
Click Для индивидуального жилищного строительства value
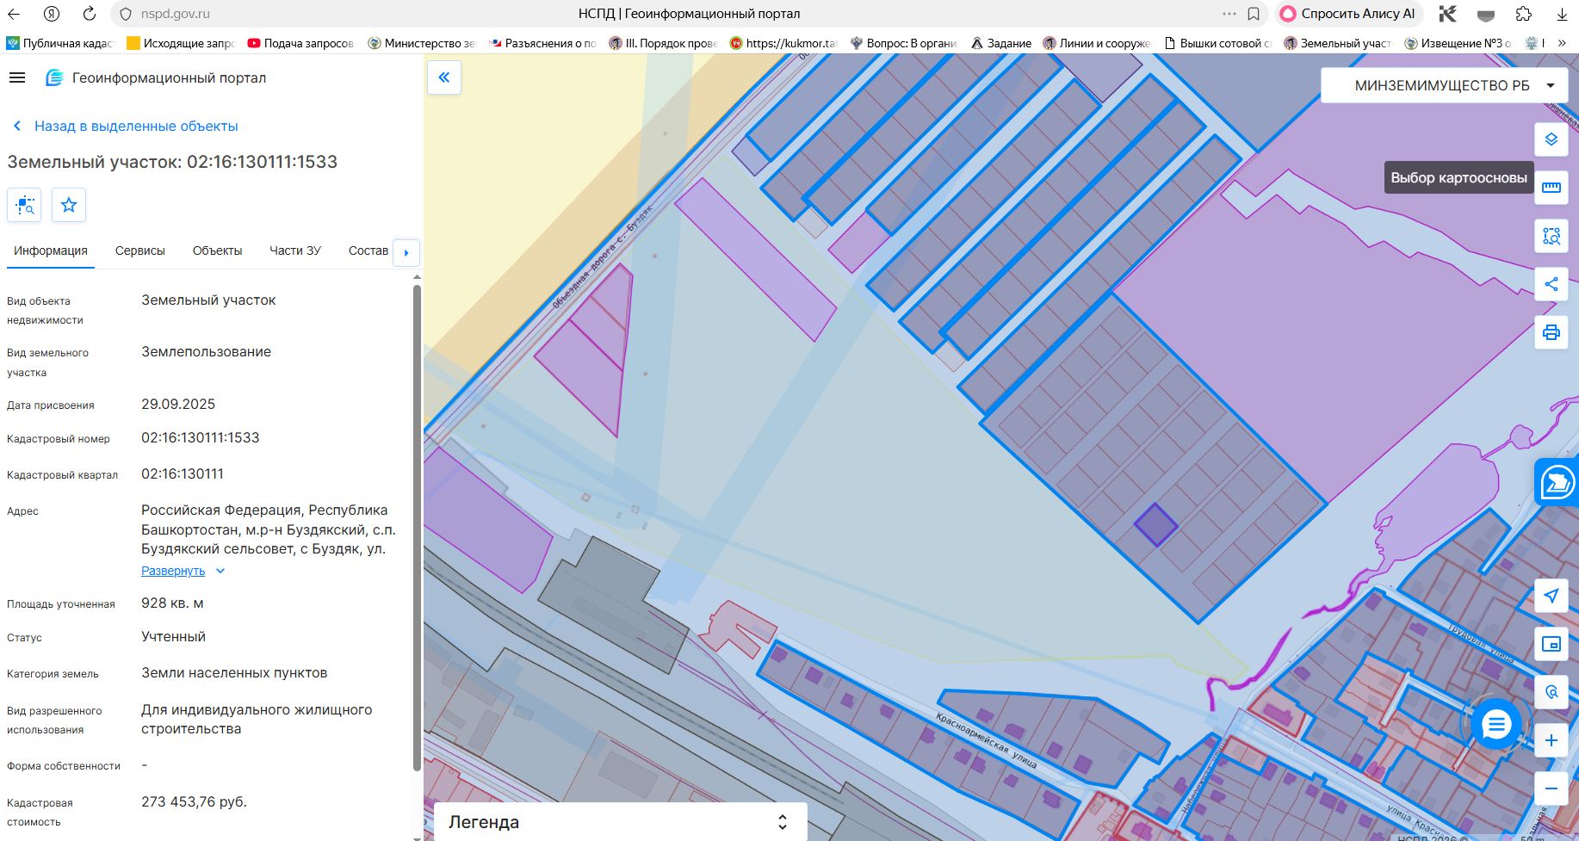tap(257, 719)
